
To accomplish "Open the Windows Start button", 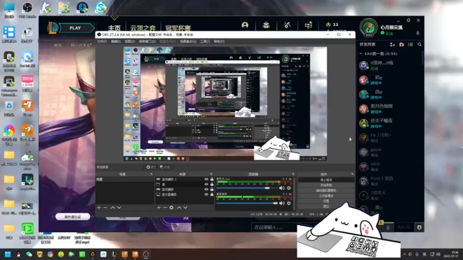I will [x=8, y=254].
